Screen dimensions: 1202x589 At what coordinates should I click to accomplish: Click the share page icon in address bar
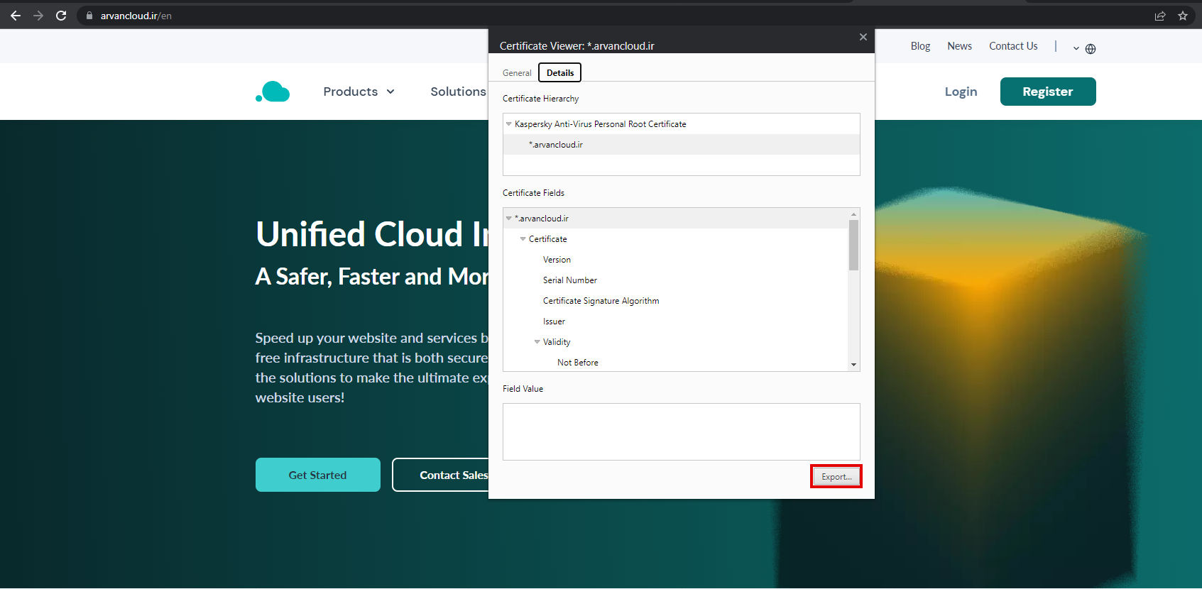1160,16
